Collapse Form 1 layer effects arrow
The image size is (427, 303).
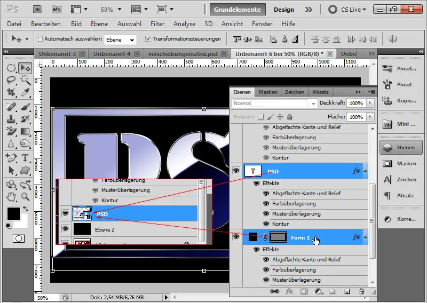pos(365,237)
